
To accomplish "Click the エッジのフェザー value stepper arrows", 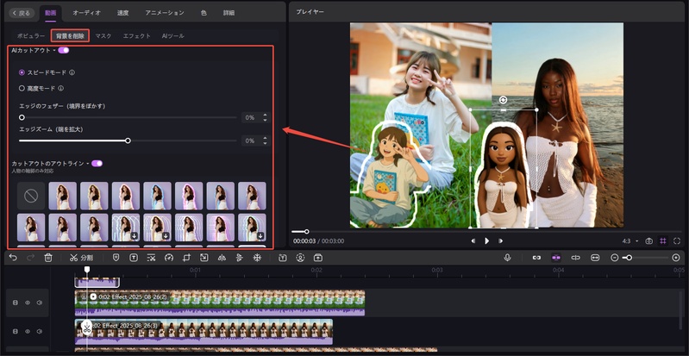I will coord(265,117).
